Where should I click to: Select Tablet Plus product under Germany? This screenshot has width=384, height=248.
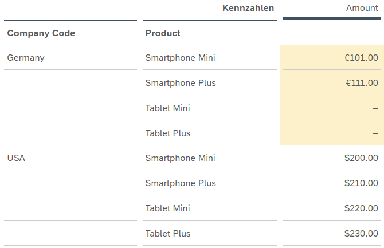click(168, 133)
